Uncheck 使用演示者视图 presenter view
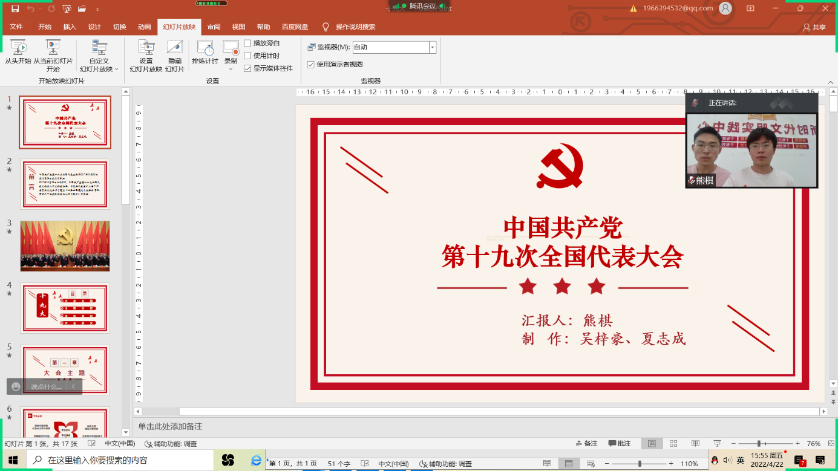 tap(311, 64)
